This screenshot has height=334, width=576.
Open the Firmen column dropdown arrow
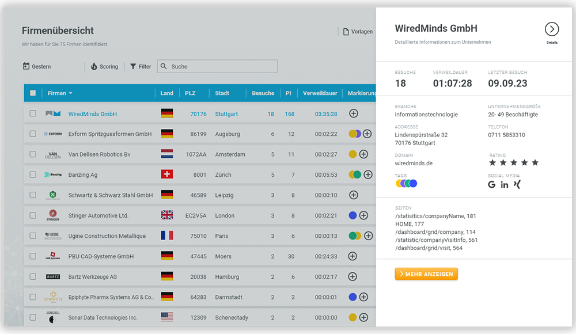click(70, 93)
